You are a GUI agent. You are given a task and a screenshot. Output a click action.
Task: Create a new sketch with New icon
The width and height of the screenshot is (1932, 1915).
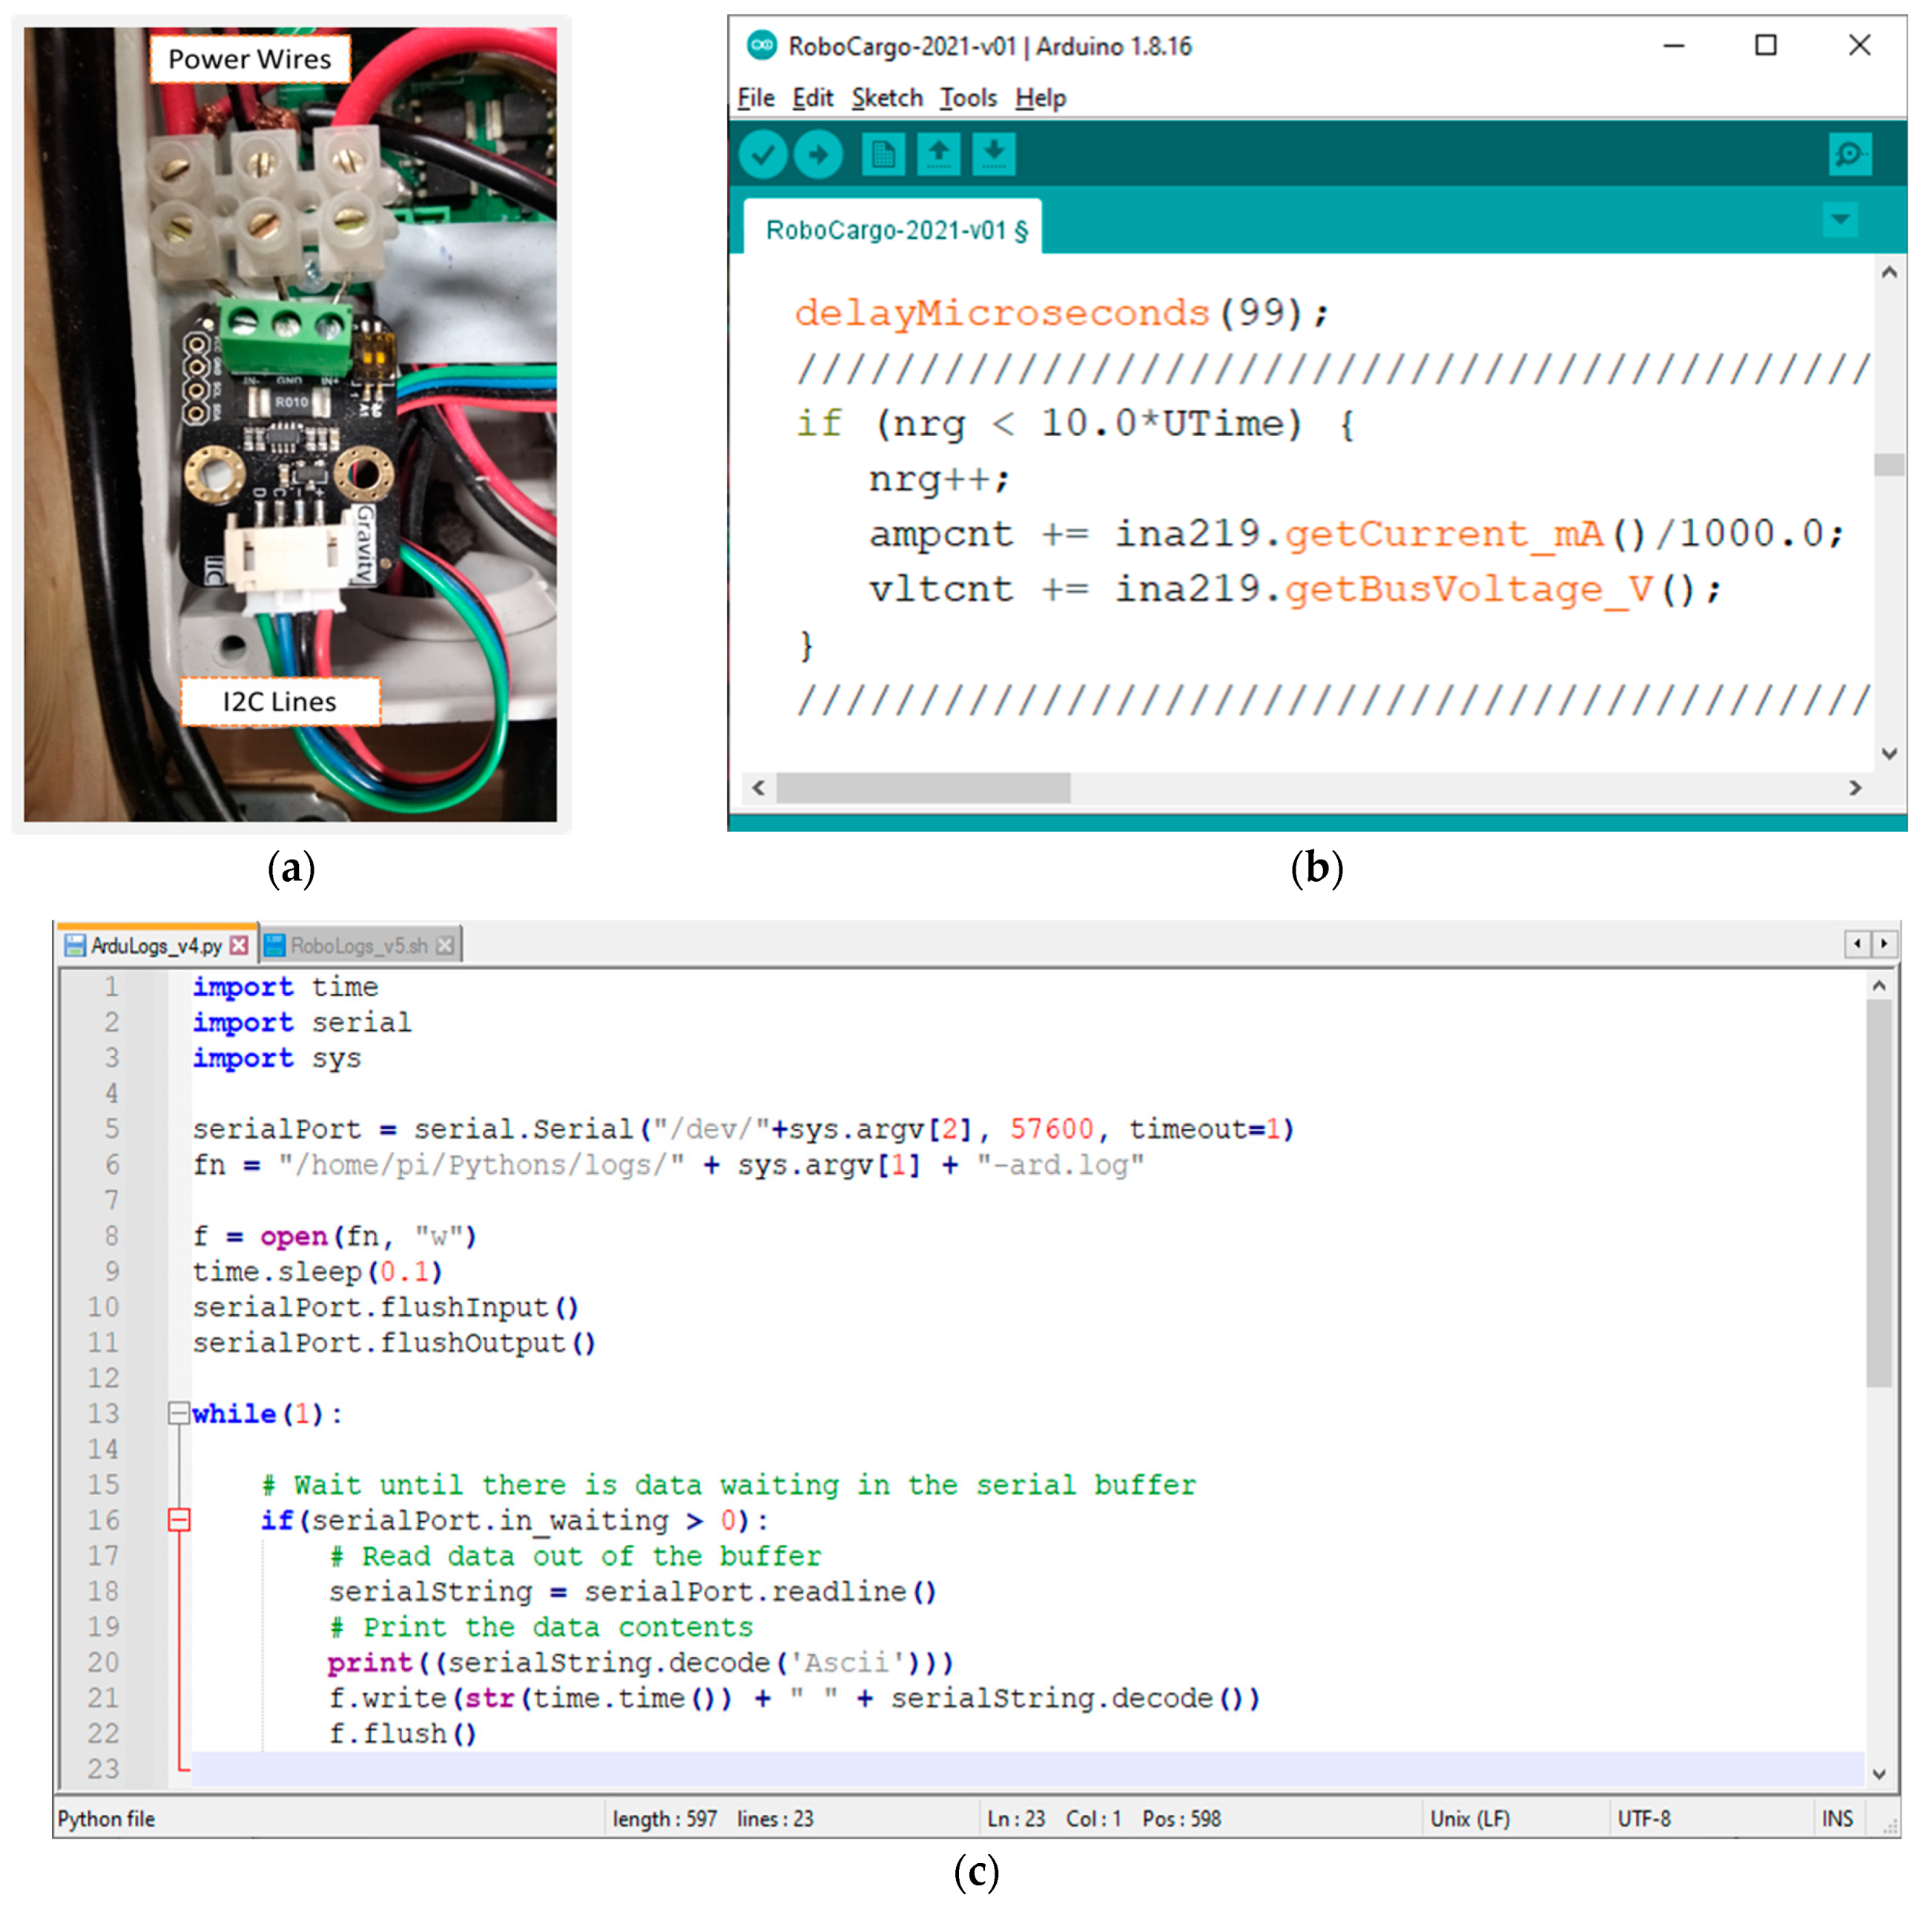(883, 155)
